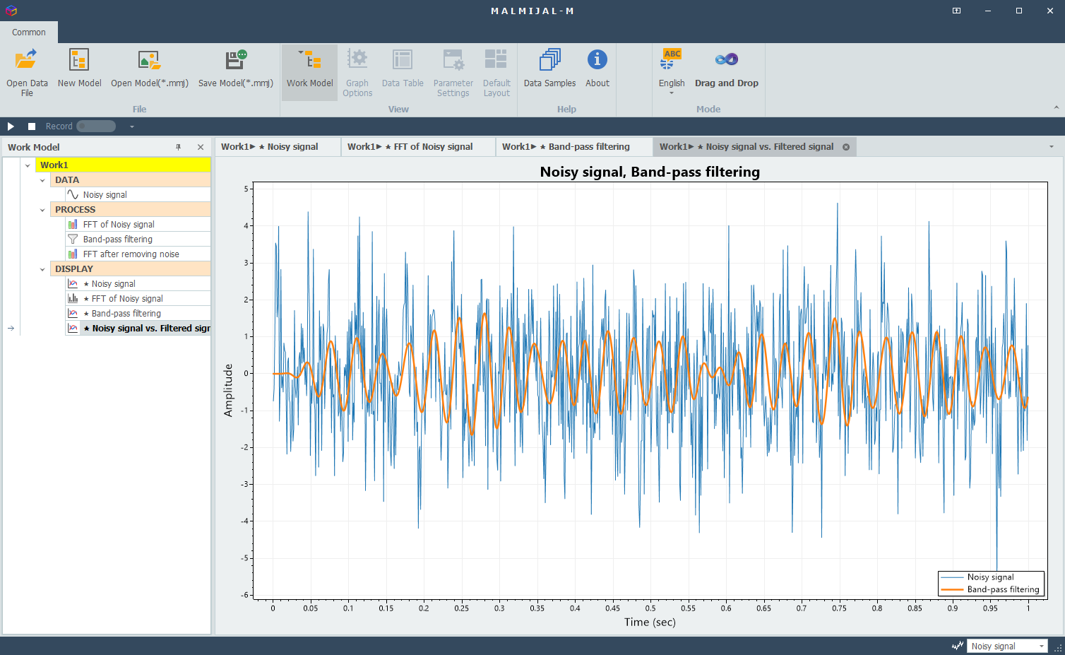Click the chart title text
This screenshot has width=1065, height=655.
click(x=650, y=172)
